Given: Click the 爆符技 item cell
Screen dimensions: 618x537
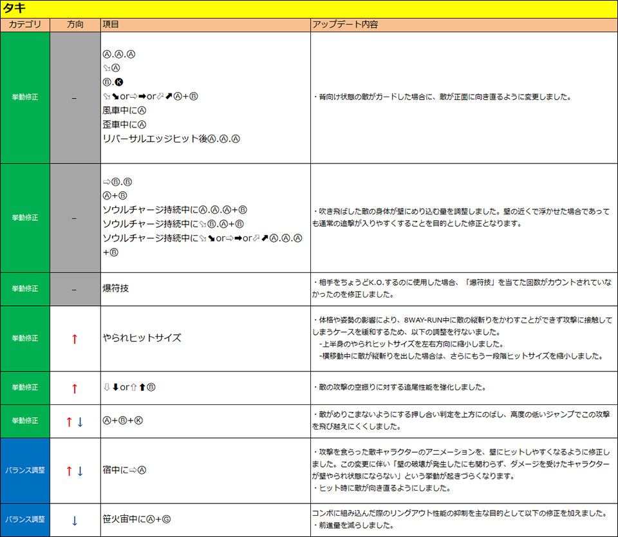Looking at the screenshot, I should pyautogui.click(x=116, y=289).
